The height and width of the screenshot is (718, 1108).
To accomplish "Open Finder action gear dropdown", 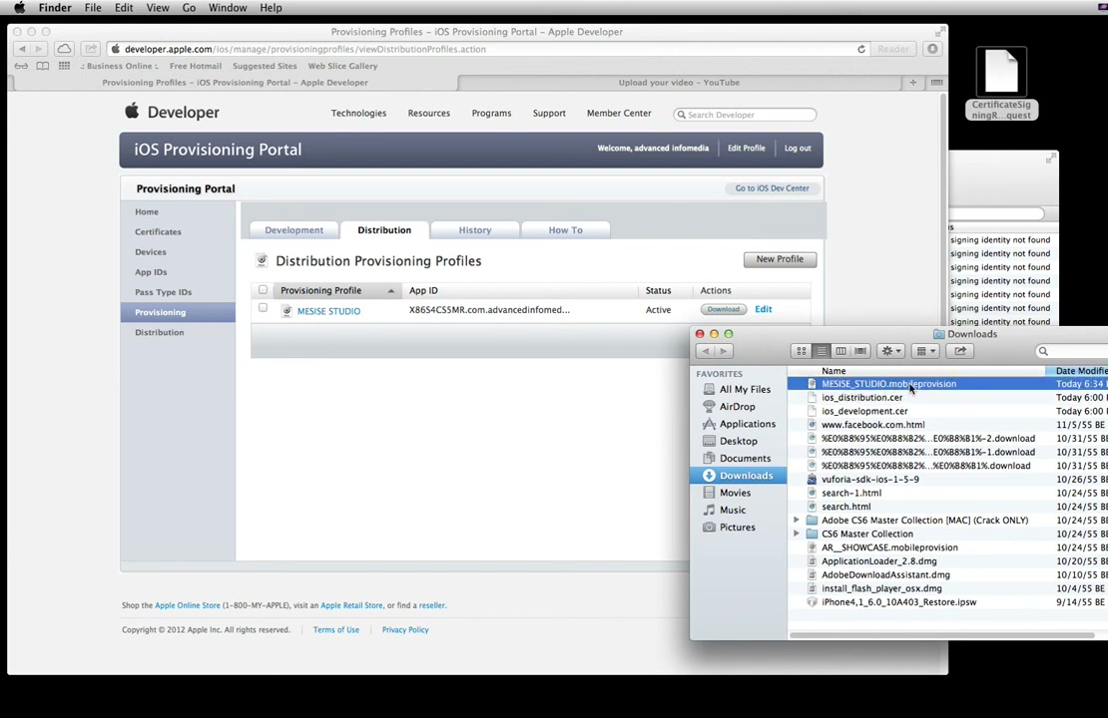I will click(x=890, y=351).
